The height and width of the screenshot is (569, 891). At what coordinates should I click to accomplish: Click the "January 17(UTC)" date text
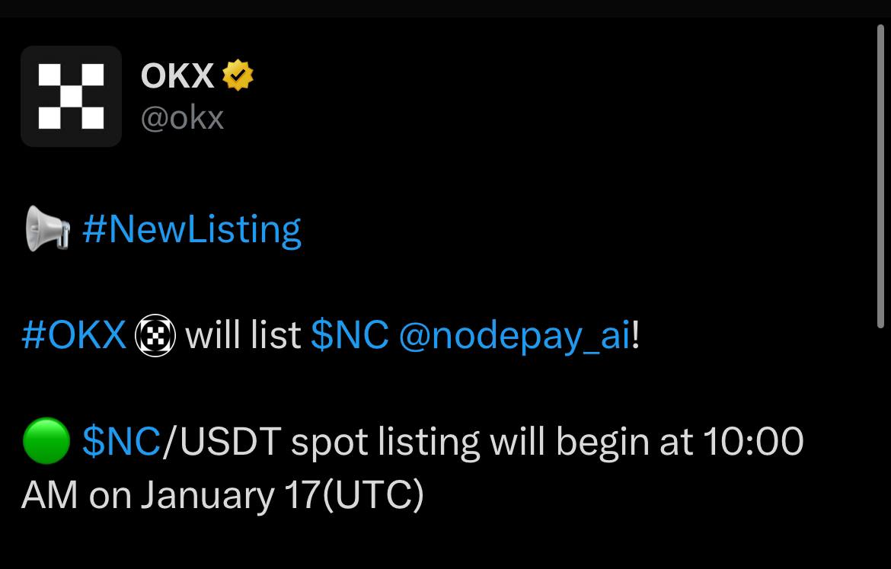coord(282,496)
